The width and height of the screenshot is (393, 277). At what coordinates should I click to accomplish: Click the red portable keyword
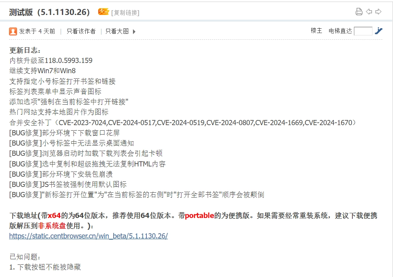pyautogui.click(x=200, y=216)
